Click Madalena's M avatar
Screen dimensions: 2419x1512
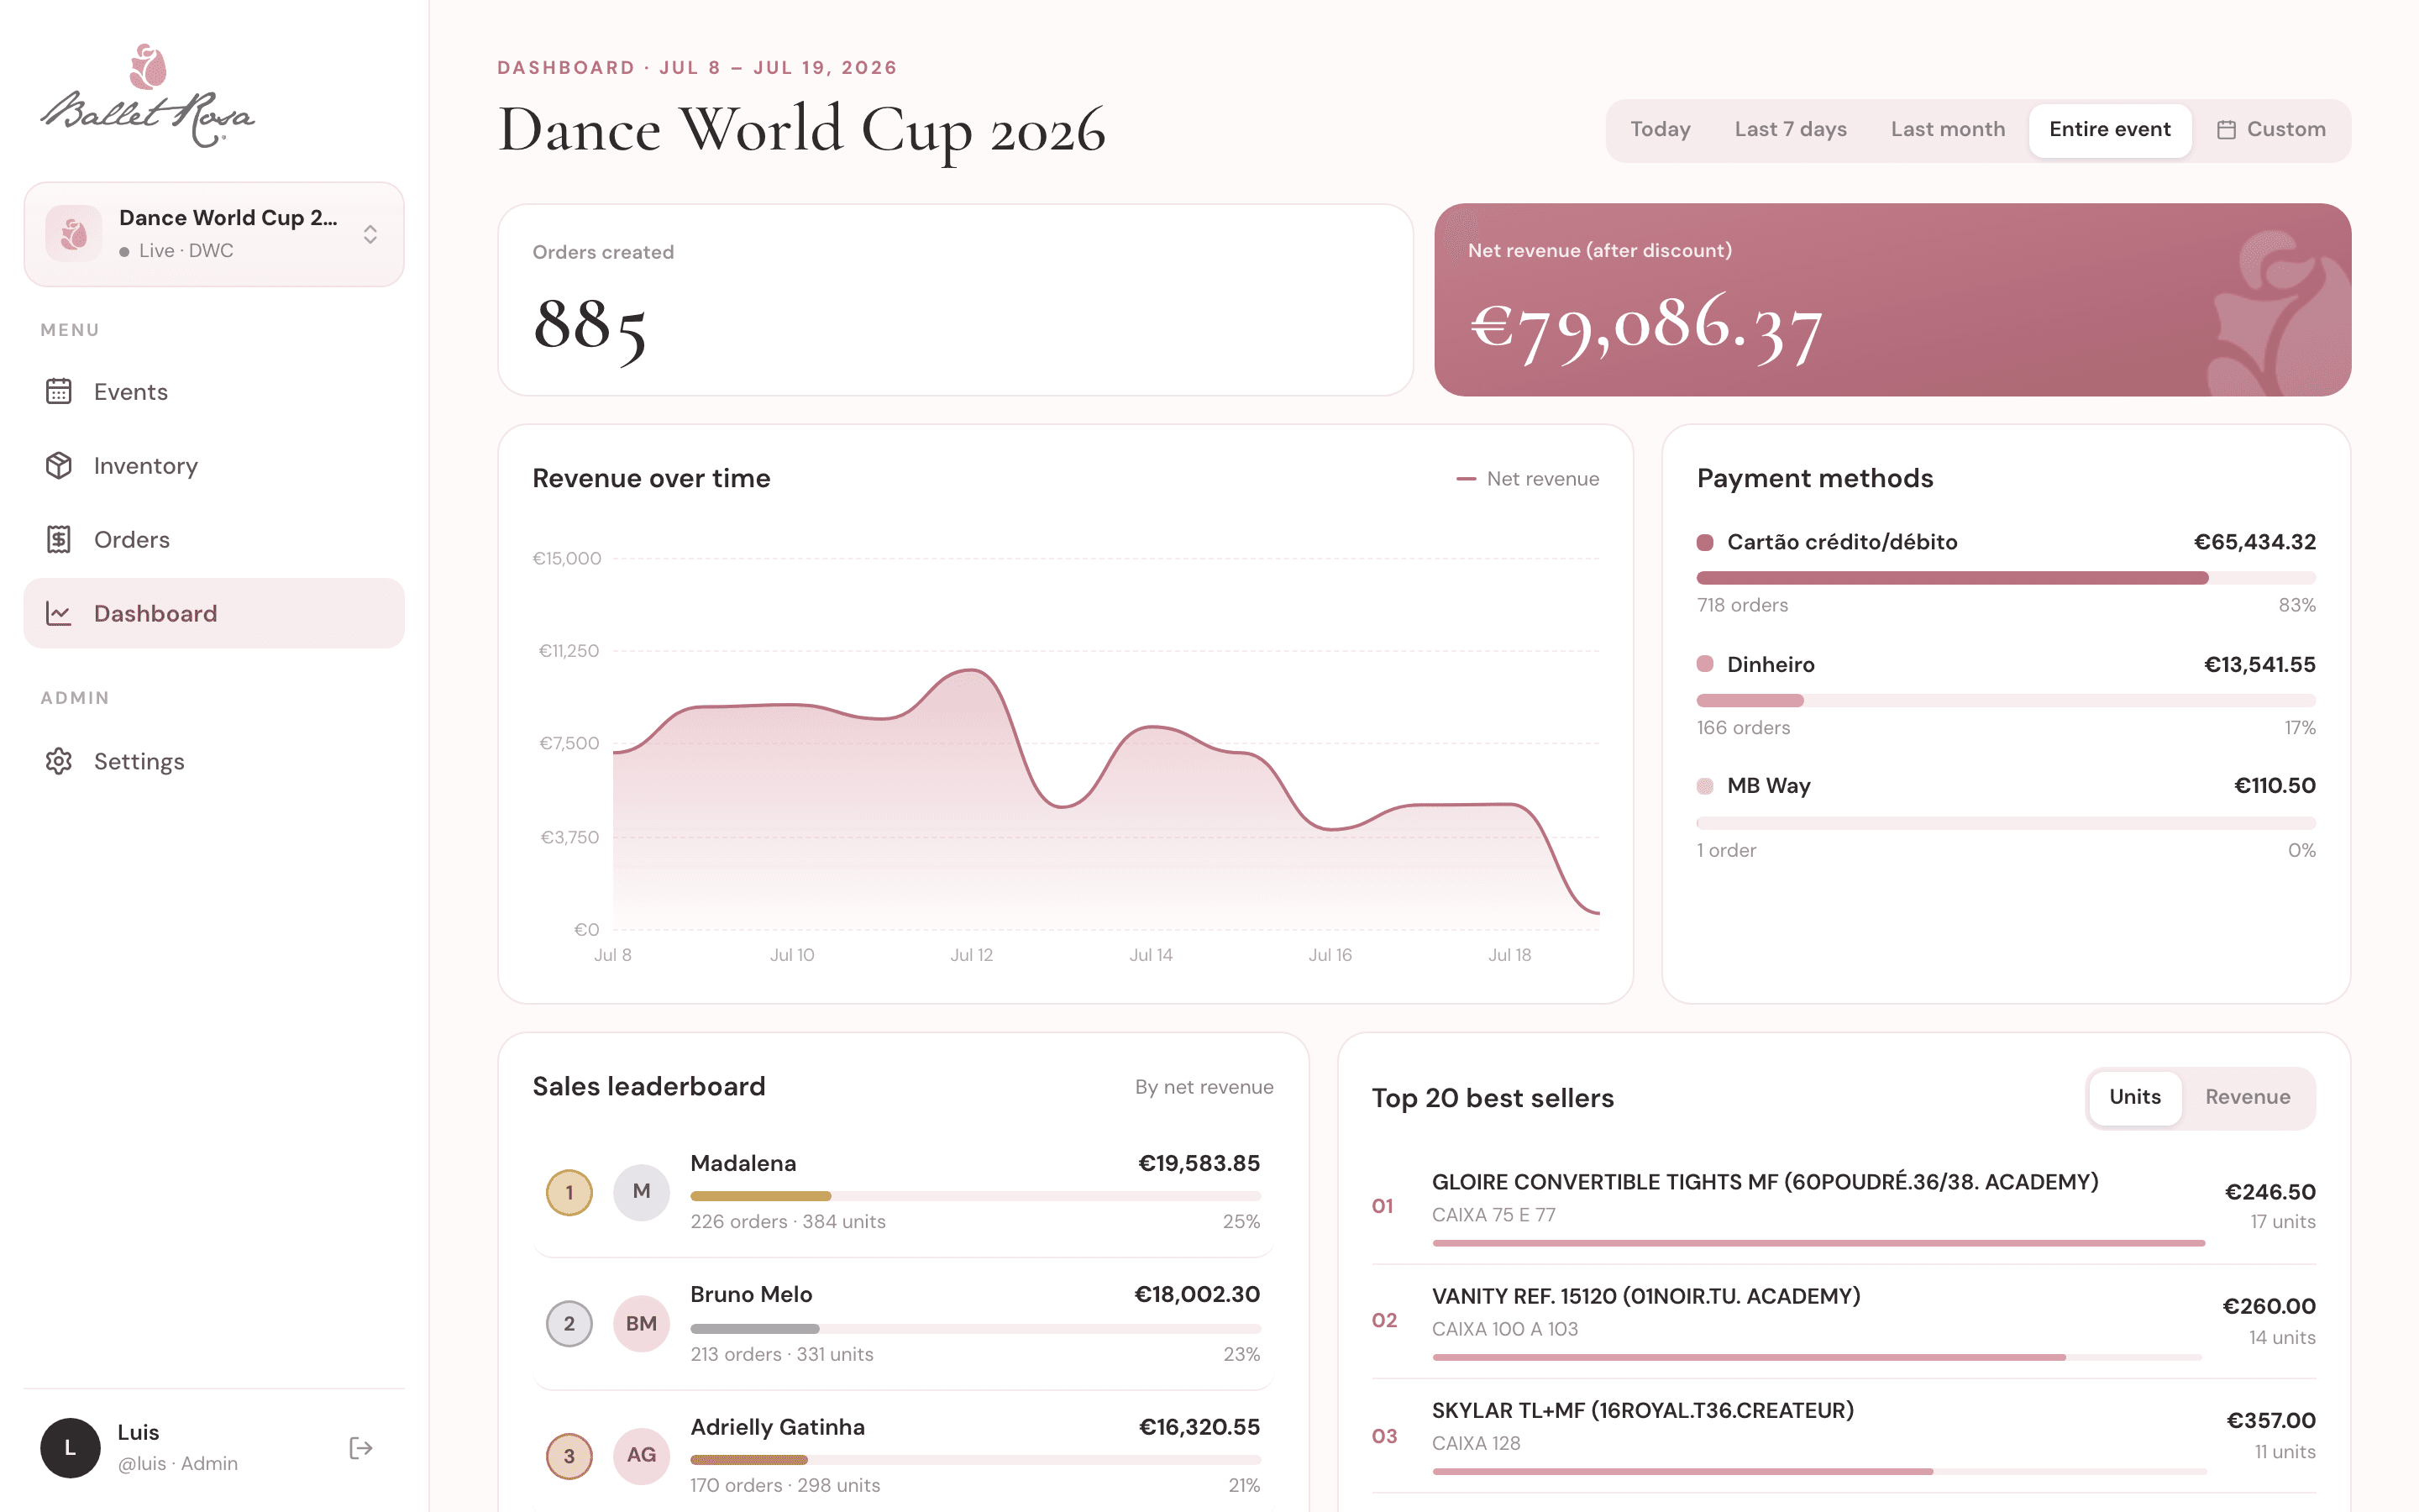[641, 1192]
